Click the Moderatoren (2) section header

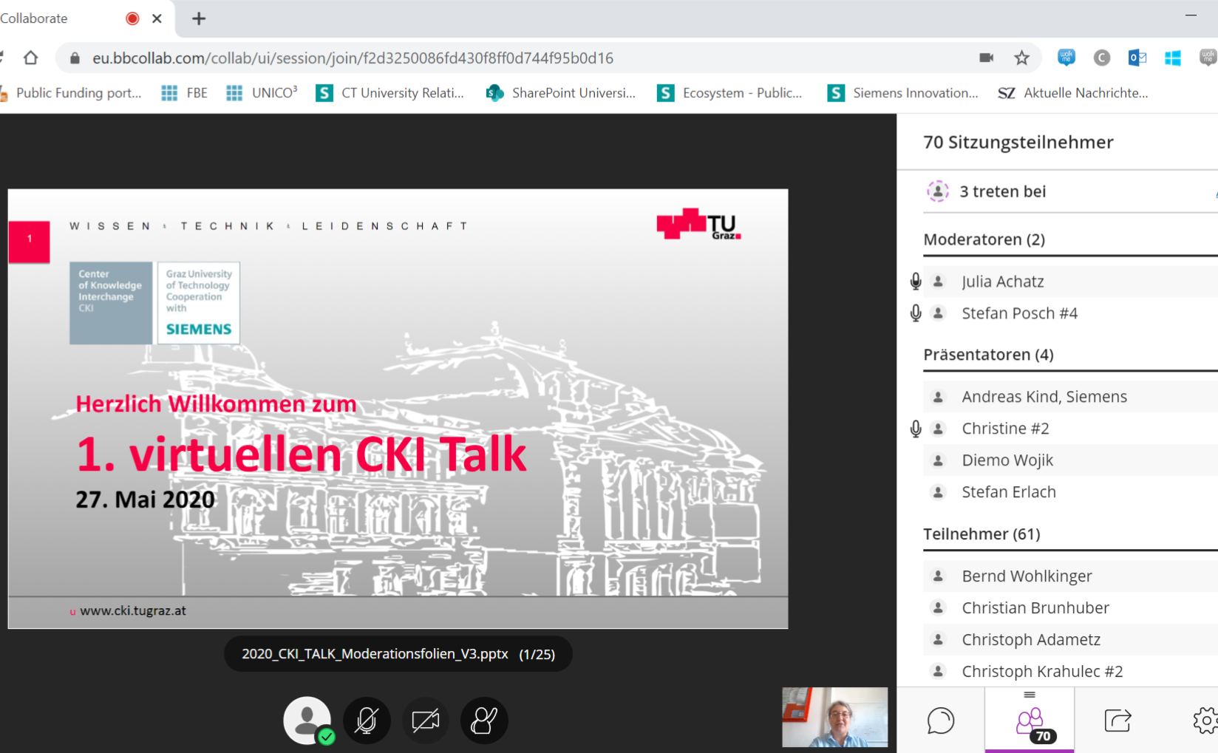[984, 239]
